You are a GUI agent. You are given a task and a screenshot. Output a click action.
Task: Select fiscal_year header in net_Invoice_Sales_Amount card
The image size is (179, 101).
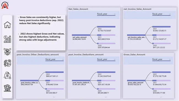pyautogui.click(x=157, y=14)
